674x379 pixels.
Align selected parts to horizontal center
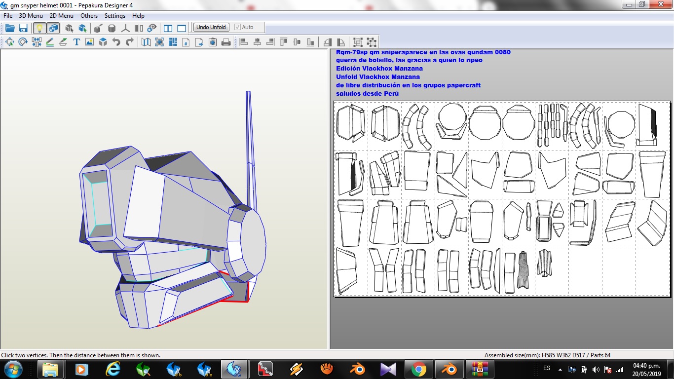(257, 42)
